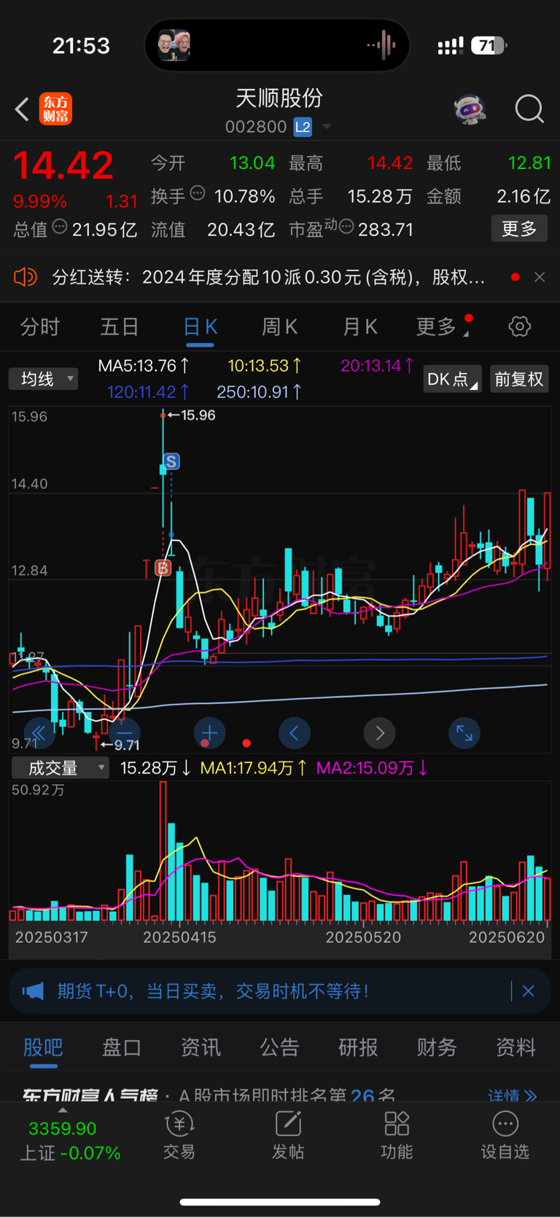Change the 前复权 adjustment mode
This screenshot has height=1217, width=560.
(x=519, y=379)
